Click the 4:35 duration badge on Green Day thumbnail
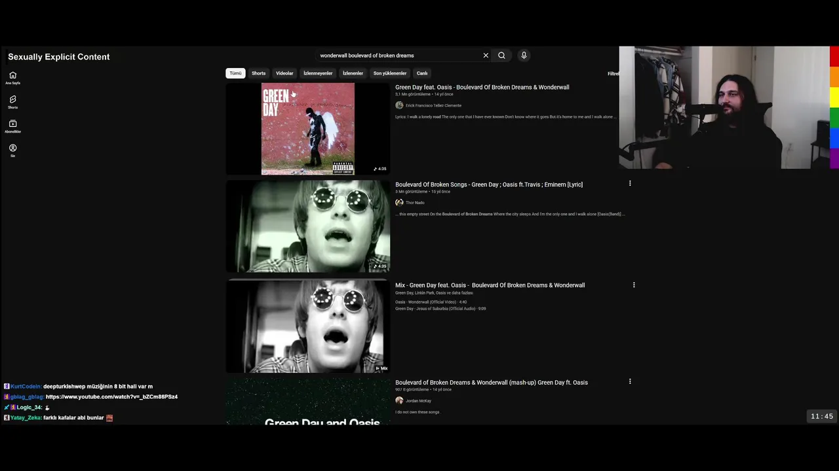 (380, 169)
